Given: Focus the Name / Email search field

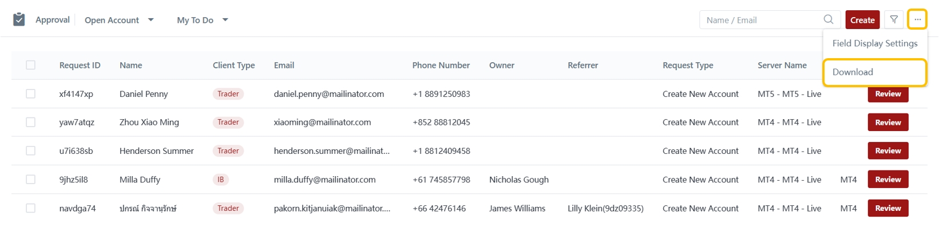Looking at the screenshot, I should pyautogui.click(x=761, y=20).
